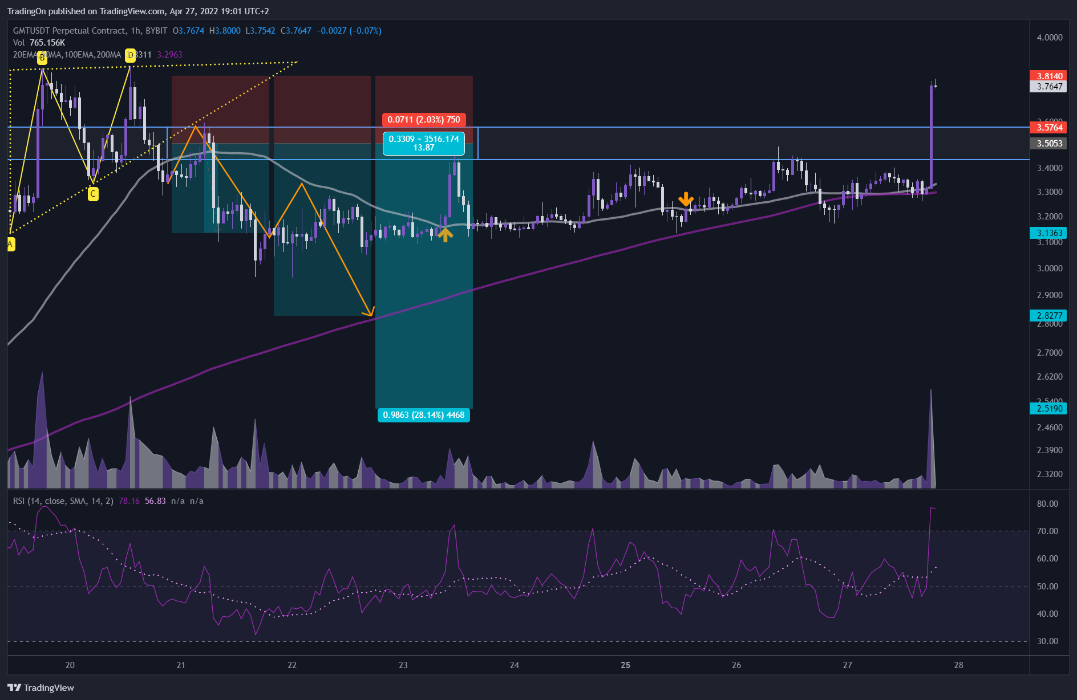Click the TradingView logo at bottom left
The width and height of the screenshot is (1077, 700).
(41, 687)
